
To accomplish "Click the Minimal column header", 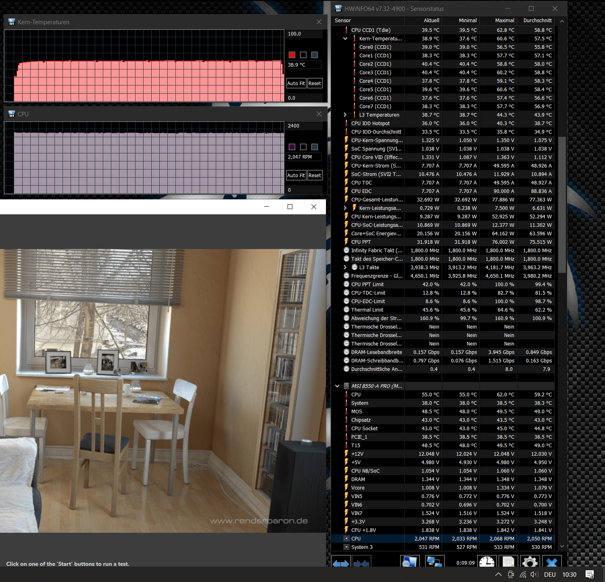I will (x=461, y=20).
